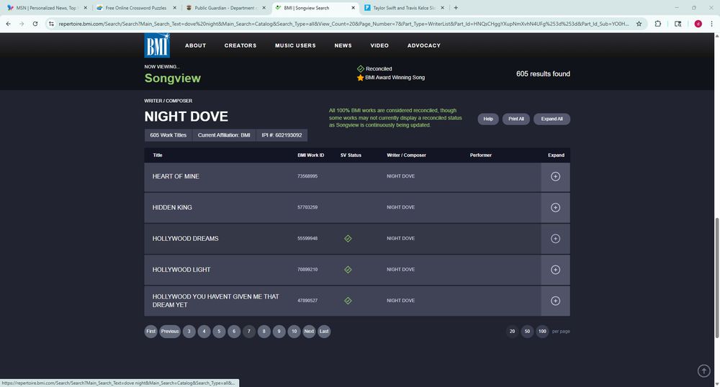Viewport: 720px width, 387px height.
Task: Open the VIDEO menu
Action: (379, 45)
